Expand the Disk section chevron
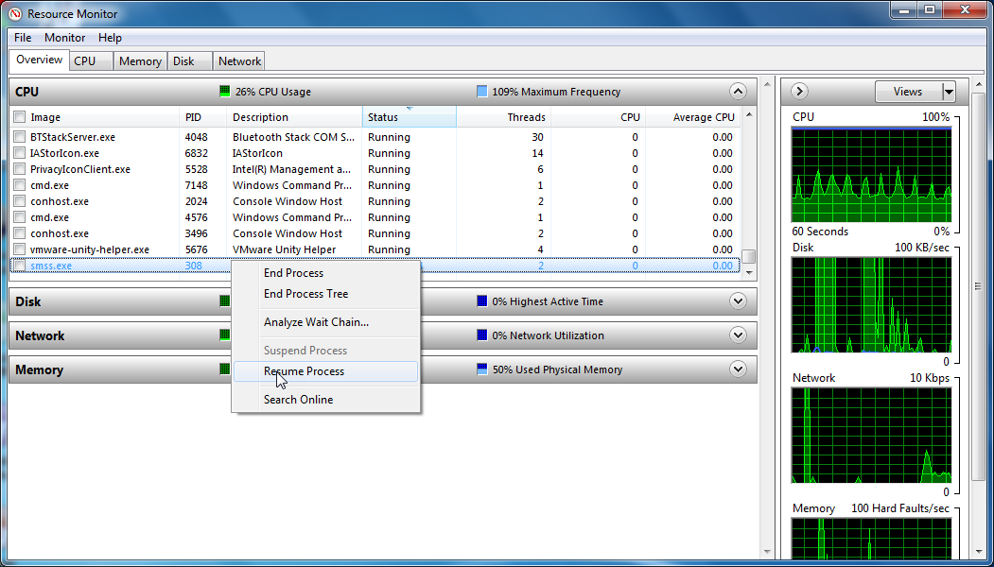 [x=738, y=301]
